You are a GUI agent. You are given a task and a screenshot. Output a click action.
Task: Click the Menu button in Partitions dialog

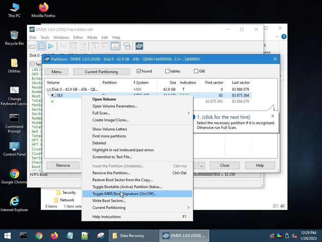56,72
